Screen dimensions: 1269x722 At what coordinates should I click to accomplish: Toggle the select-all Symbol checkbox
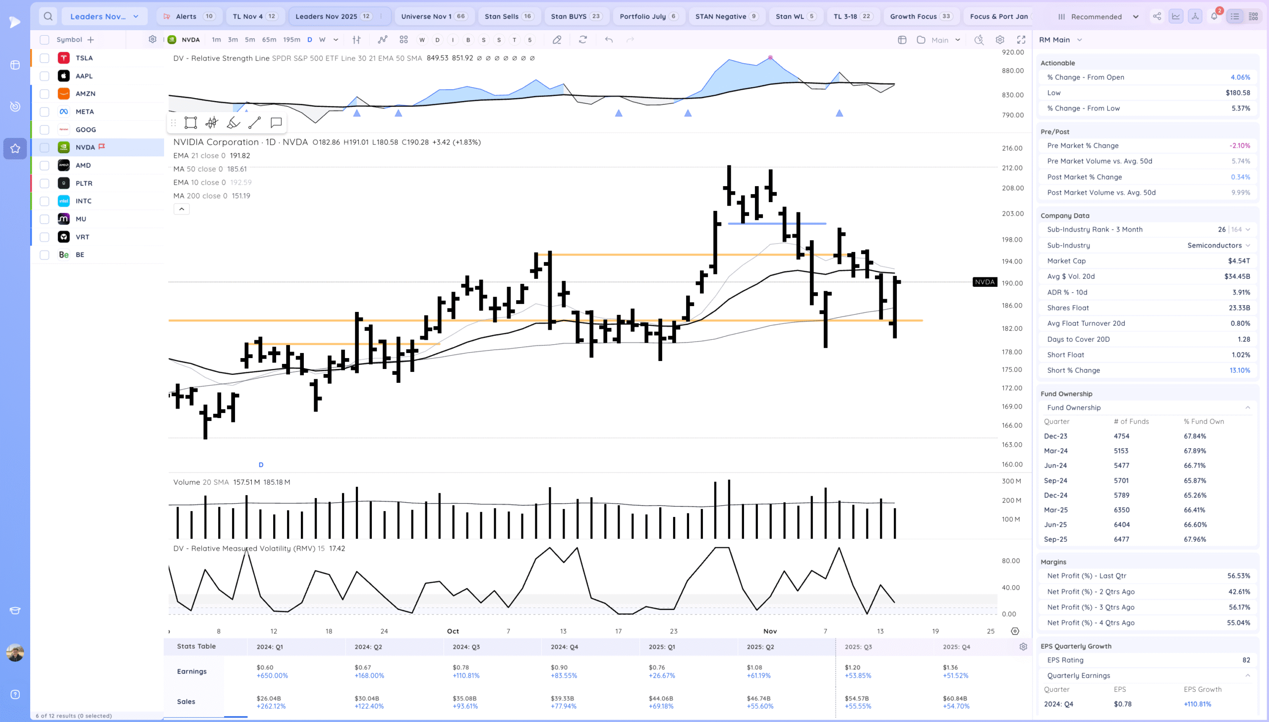pos(45,40)
